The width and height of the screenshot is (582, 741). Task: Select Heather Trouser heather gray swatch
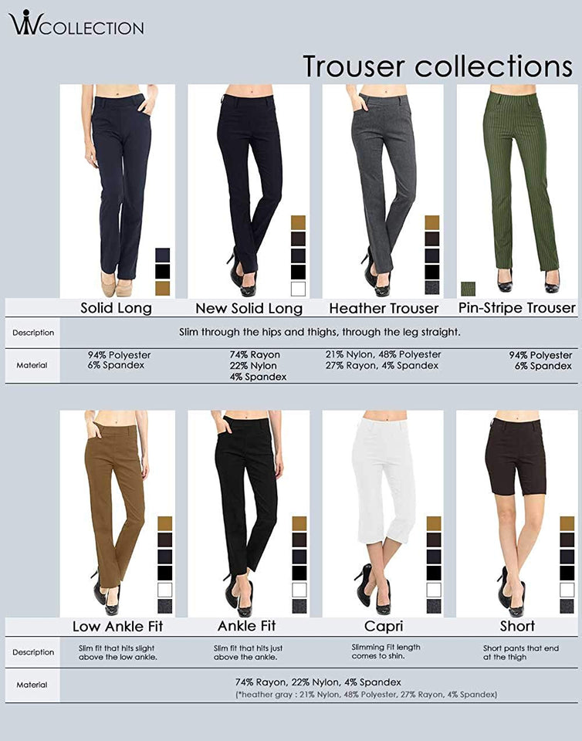point(431,288)
